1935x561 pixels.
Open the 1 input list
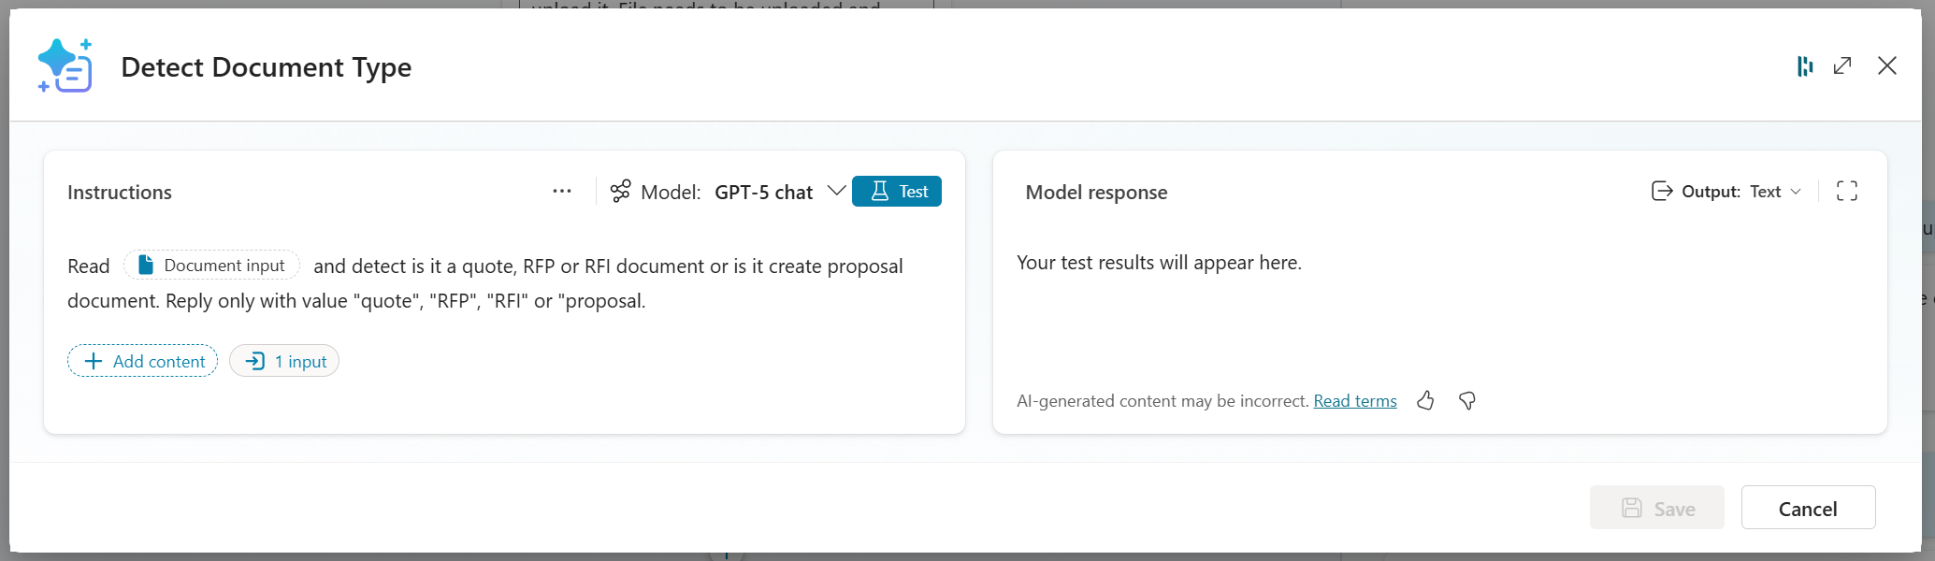coord(284,361)
